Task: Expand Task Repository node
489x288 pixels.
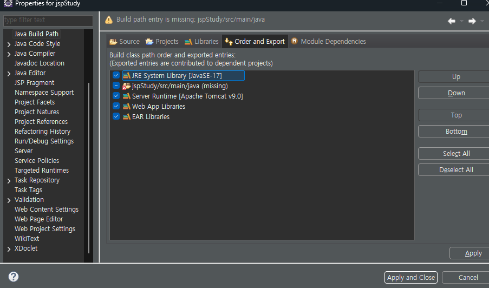Action: (x=9, y=181)
